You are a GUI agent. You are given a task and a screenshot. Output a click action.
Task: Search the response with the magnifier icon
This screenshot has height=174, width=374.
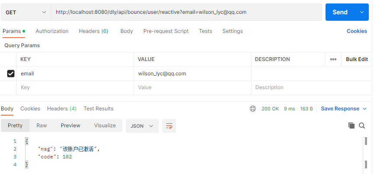362,126
